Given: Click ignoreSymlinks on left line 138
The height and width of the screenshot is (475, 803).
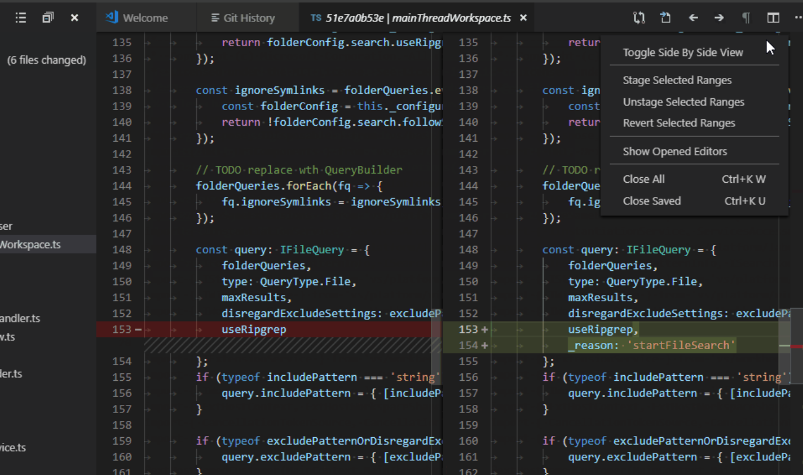Looking at the screenshot, I should click(280, 90).
